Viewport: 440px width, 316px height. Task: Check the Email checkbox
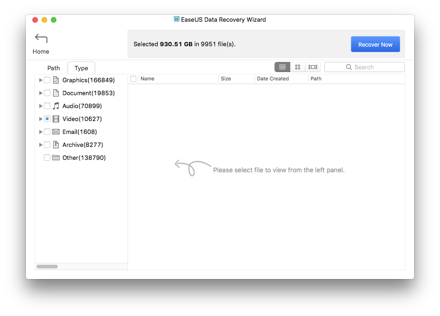[x=47, y=132]
